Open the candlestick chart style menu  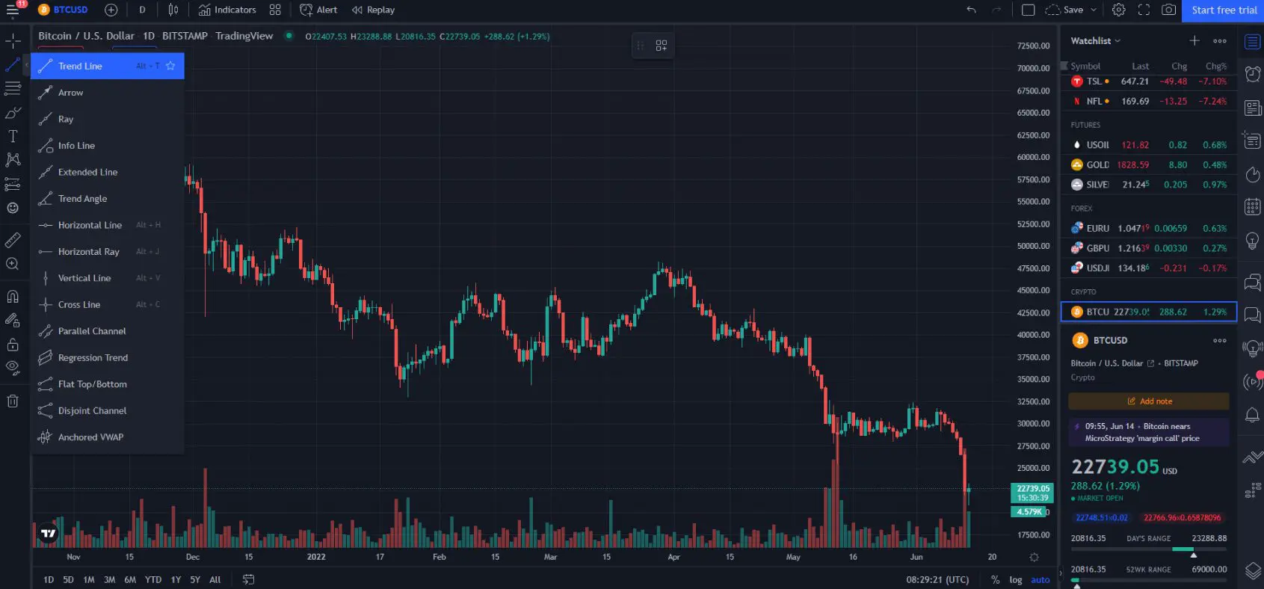173,10
